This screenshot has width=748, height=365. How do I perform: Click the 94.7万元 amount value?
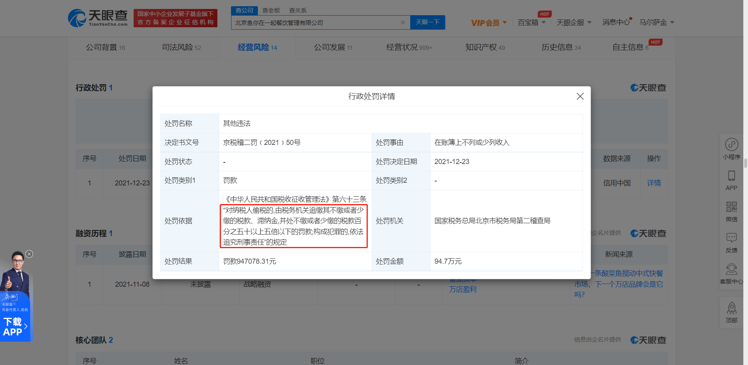[x=448, y=261]
